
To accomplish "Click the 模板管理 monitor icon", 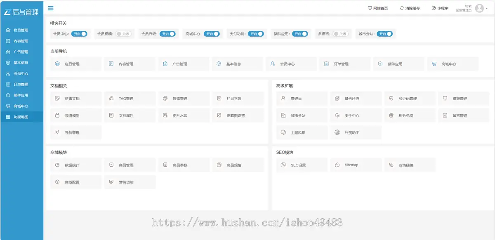I will click(x=445, y=99).
